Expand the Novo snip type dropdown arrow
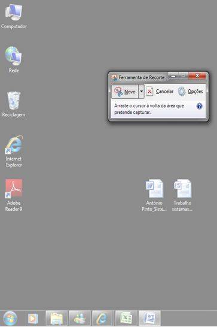This screenshot has width=217, height=327. (x=142, y=92)
